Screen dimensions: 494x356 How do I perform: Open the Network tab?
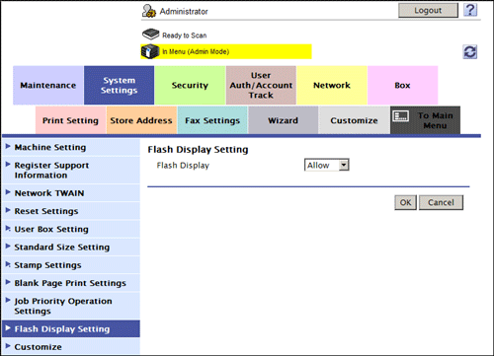[x=332, y=85]
